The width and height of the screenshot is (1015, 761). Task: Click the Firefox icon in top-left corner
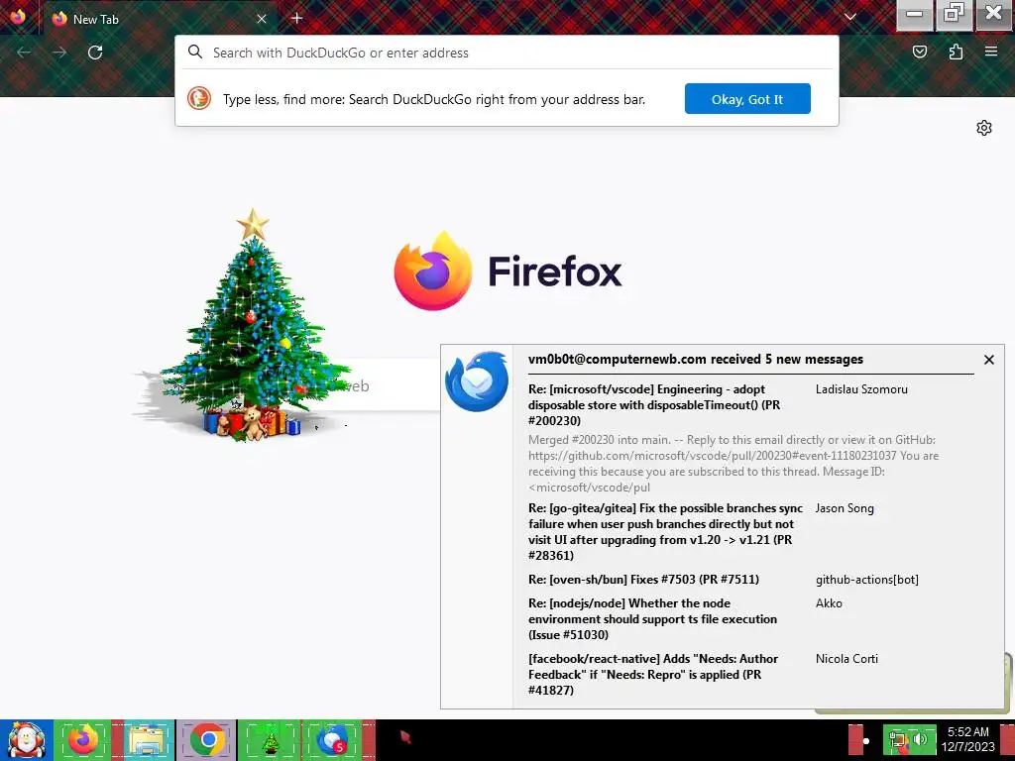tap(18, 16)
